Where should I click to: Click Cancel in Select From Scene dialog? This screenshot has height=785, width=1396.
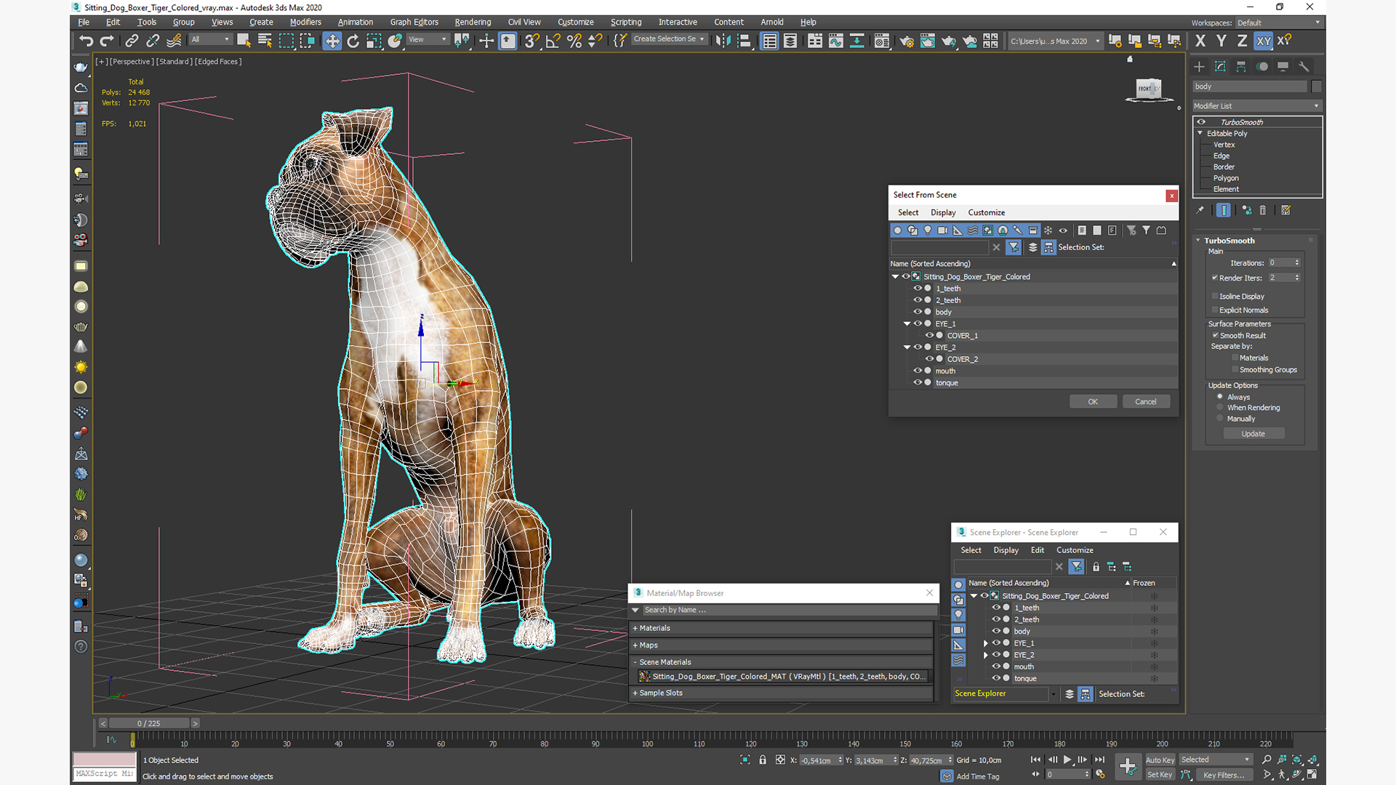[x=1146, y=401]
